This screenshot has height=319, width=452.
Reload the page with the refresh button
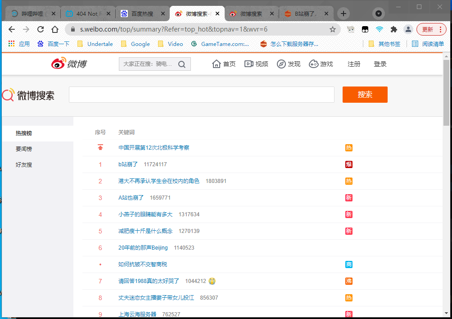41,29
